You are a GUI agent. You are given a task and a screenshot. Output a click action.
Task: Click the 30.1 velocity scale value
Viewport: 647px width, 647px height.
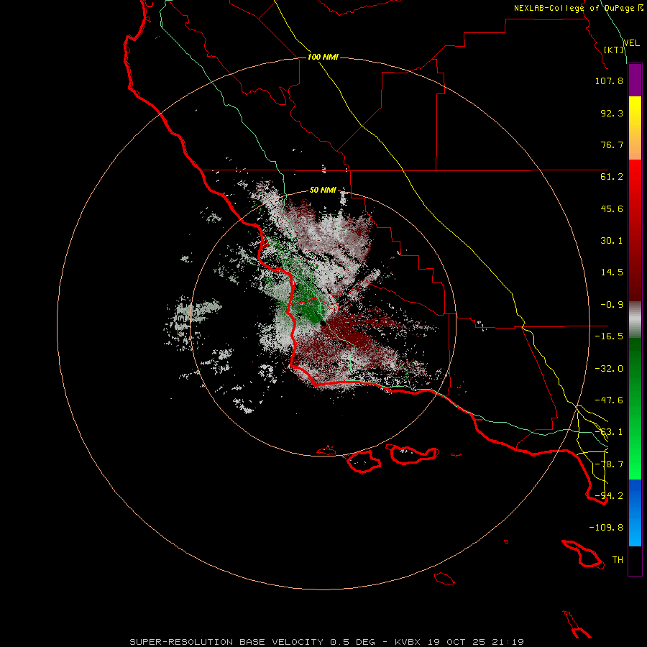pos(612,241)
